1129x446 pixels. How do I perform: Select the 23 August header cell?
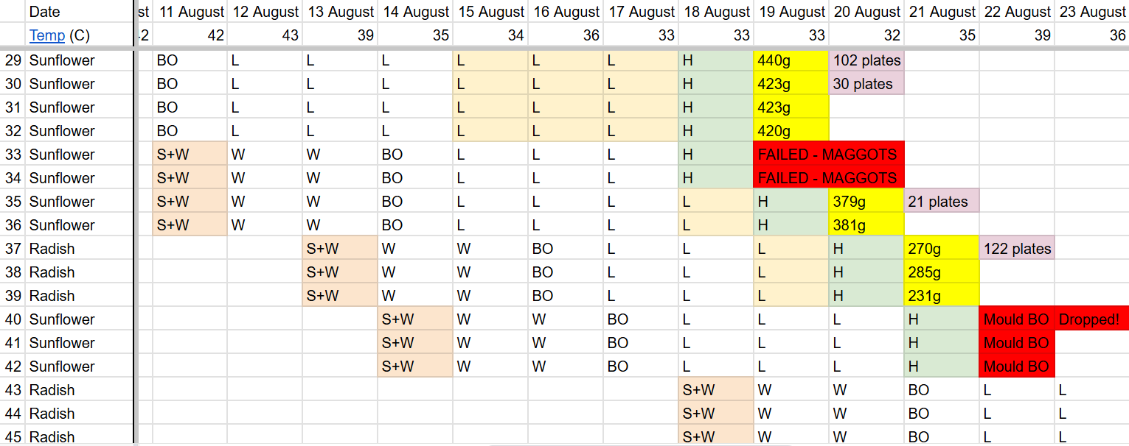[x=1091, y=12]
